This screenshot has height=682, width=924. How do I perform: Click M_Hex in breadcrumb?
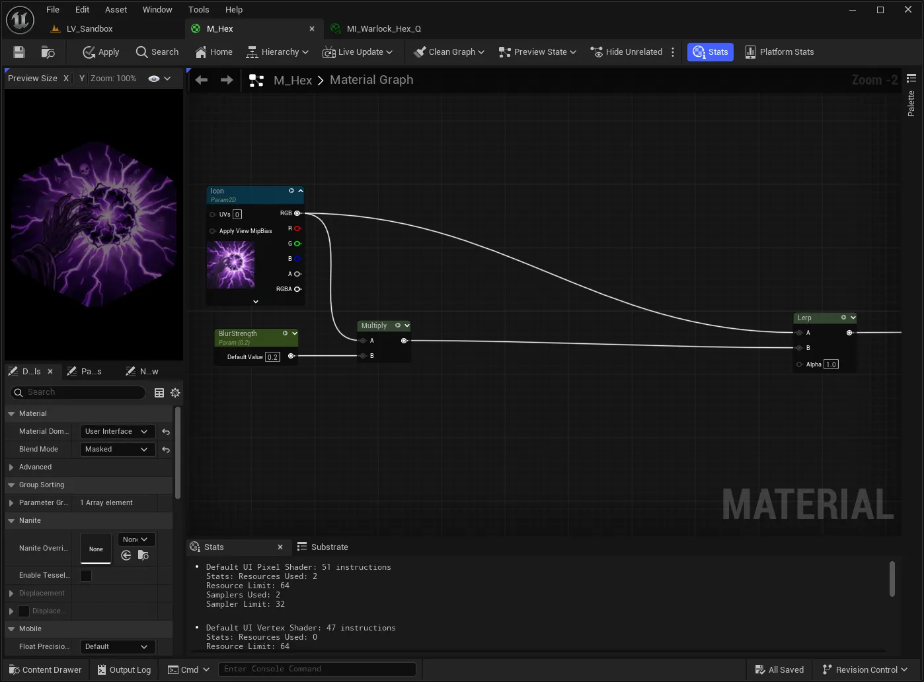coord(293,80)
